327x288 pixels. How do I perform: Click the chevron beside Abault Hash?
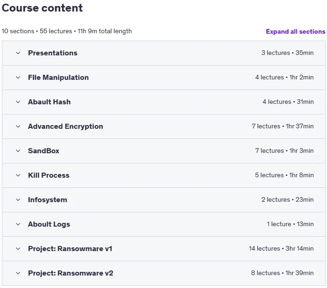point(18,102)
